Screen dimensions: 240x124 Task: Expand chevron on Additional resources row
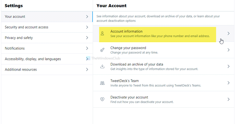[87, 70]
